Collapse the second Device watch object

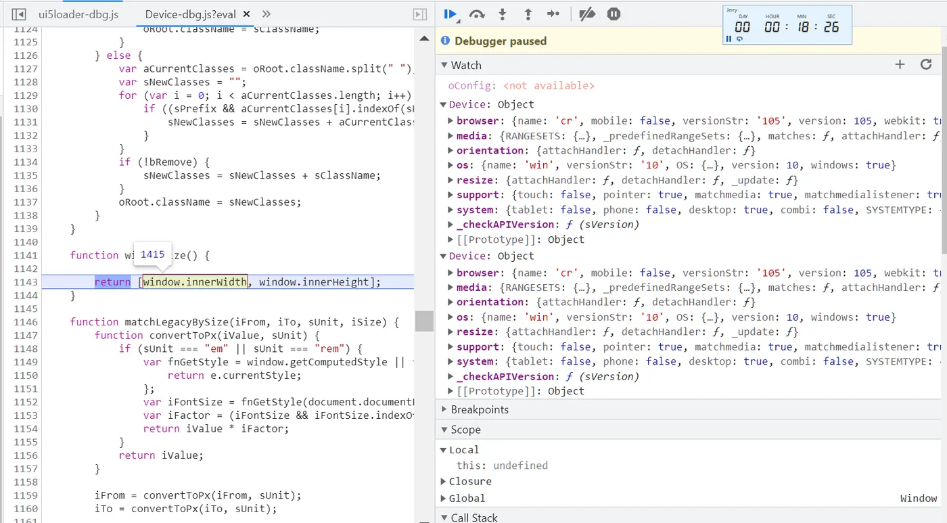[444, 256]
